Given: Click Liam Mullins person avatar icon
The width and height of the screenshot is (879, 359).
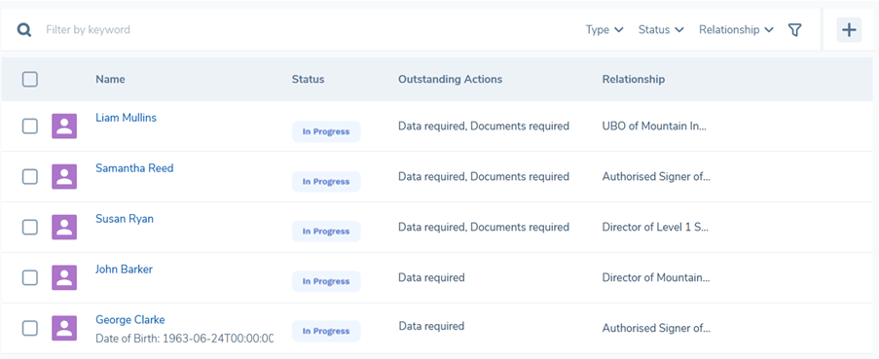Looking at the screenshot, I should click(x=64, y=126).
